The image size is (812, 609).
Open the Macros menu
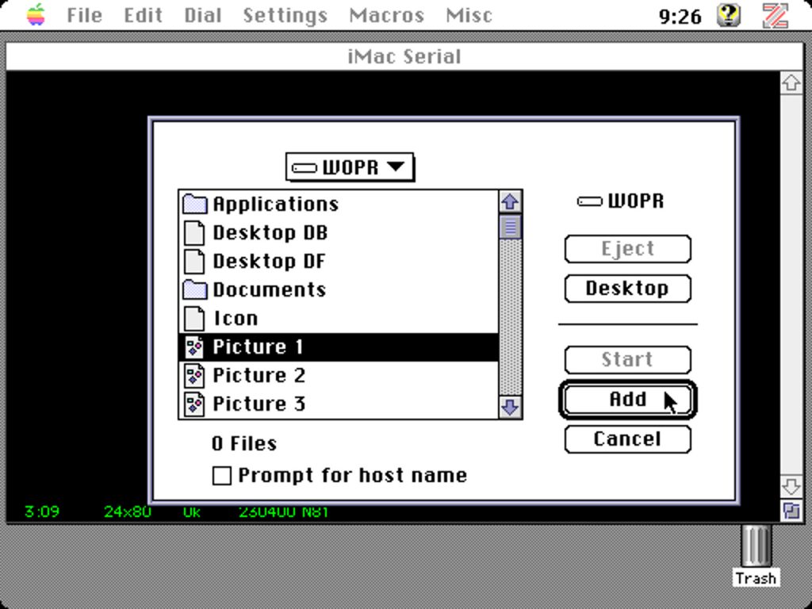point(387,16)
